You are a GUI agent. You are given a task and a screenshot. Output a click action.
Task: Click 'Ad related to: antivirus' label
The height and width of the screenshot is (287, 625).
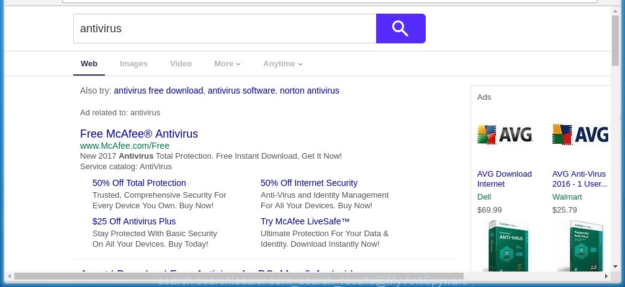click(x=120, y=113)
